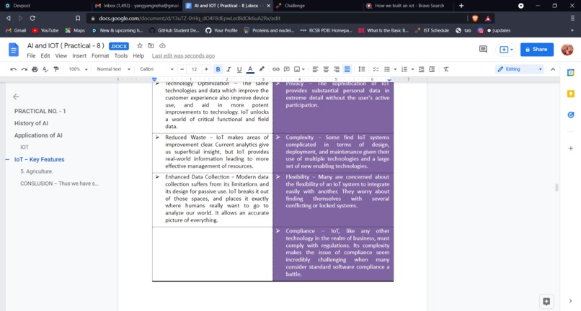Viewport: 581px width, 311px height.
Task: Insert a link with the chain icon
Action: coord(276,69)
